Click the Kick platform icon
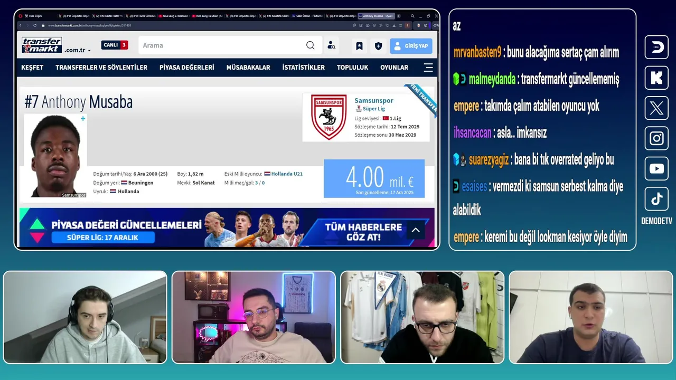This screenshot has width=676, height=380. pos(656,78)
